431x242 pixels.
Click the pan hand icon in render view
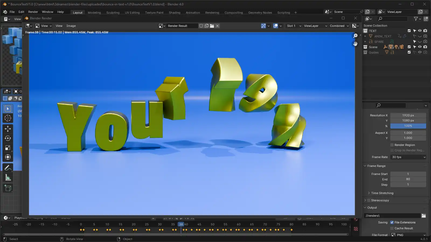coord(355,44)
